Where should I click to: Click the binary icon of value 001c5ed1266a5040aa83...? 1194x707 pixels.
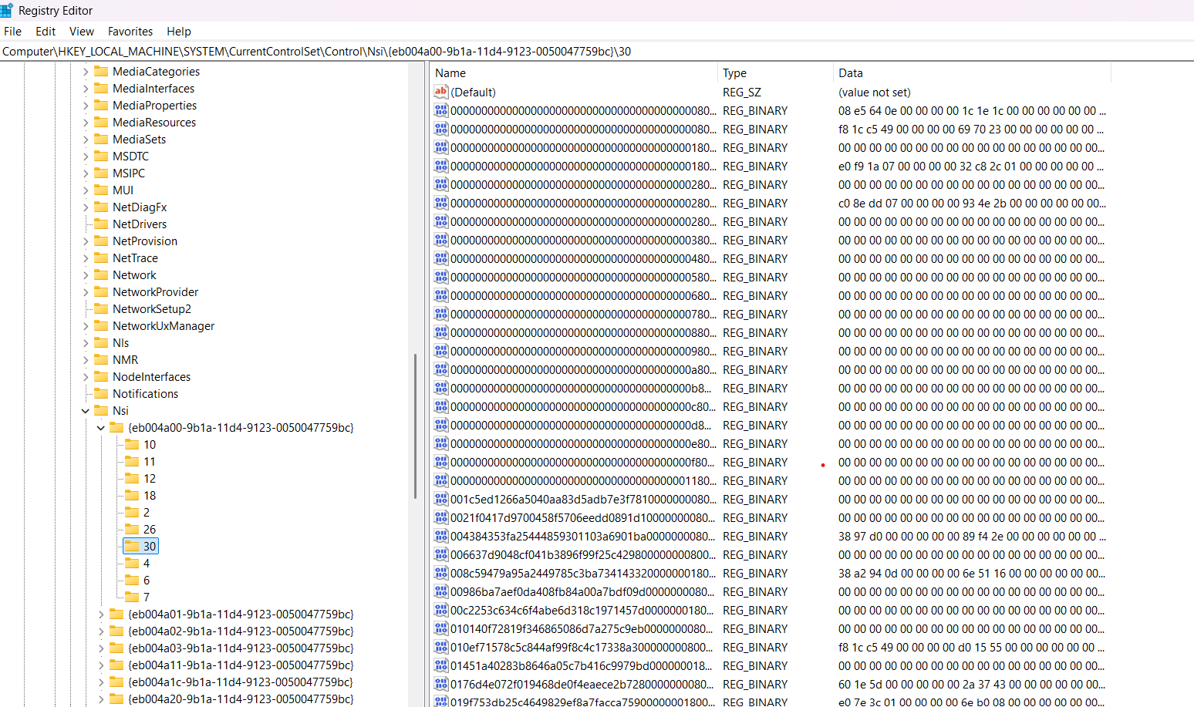441,499
